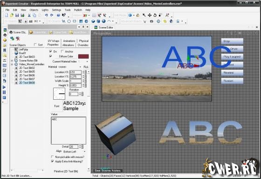Select the Rotate tool icon
The image size is (261, 179).
point(155,15)
